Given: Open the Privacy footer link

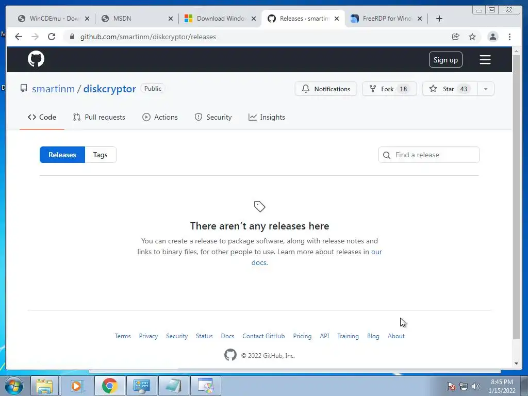Looking at the screenshot, I should tap(148, 336).
